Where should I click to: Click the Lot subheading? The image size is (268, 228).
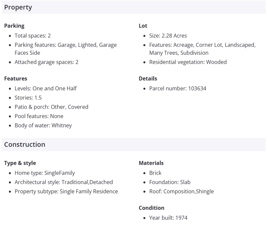(143, 26)
